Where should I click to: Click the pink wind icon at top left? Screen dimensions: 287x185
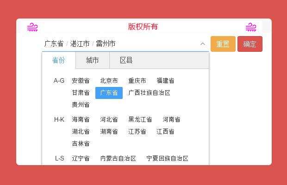[x=32, y=27]
